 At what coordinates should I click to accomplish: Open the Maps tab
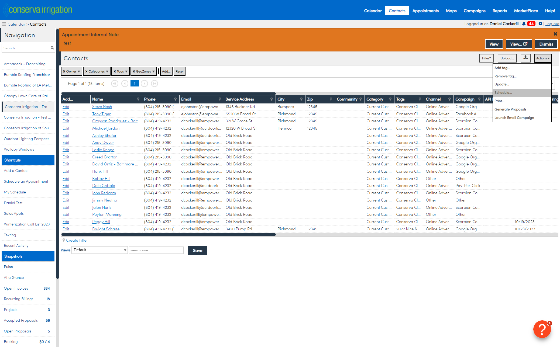click(x=451, y=11)
